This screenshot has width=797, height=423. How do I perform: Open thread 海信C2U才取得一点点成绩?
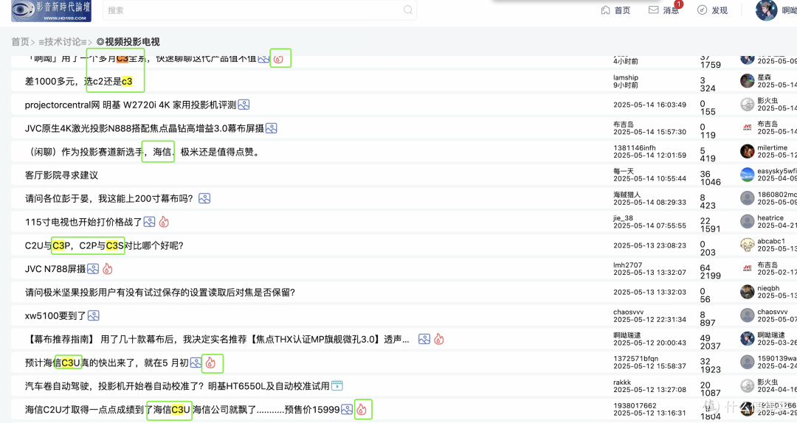coord(182,409)
